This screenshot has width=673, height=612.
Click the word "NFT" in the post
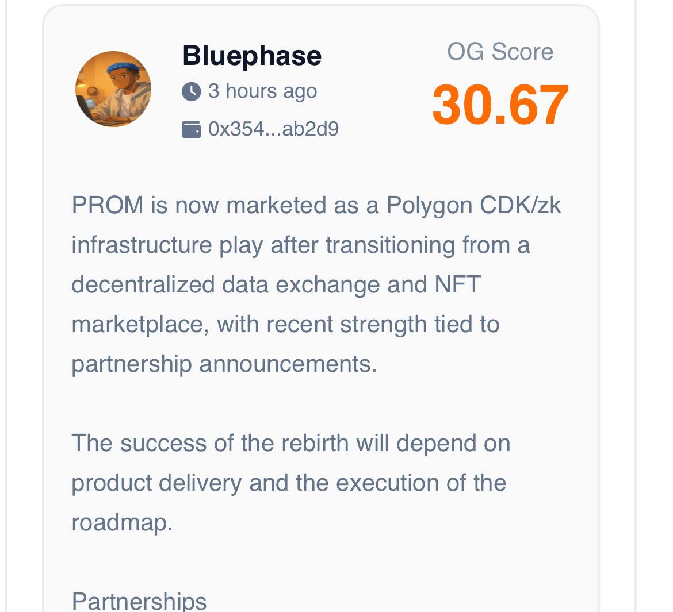tap(457, 284)
